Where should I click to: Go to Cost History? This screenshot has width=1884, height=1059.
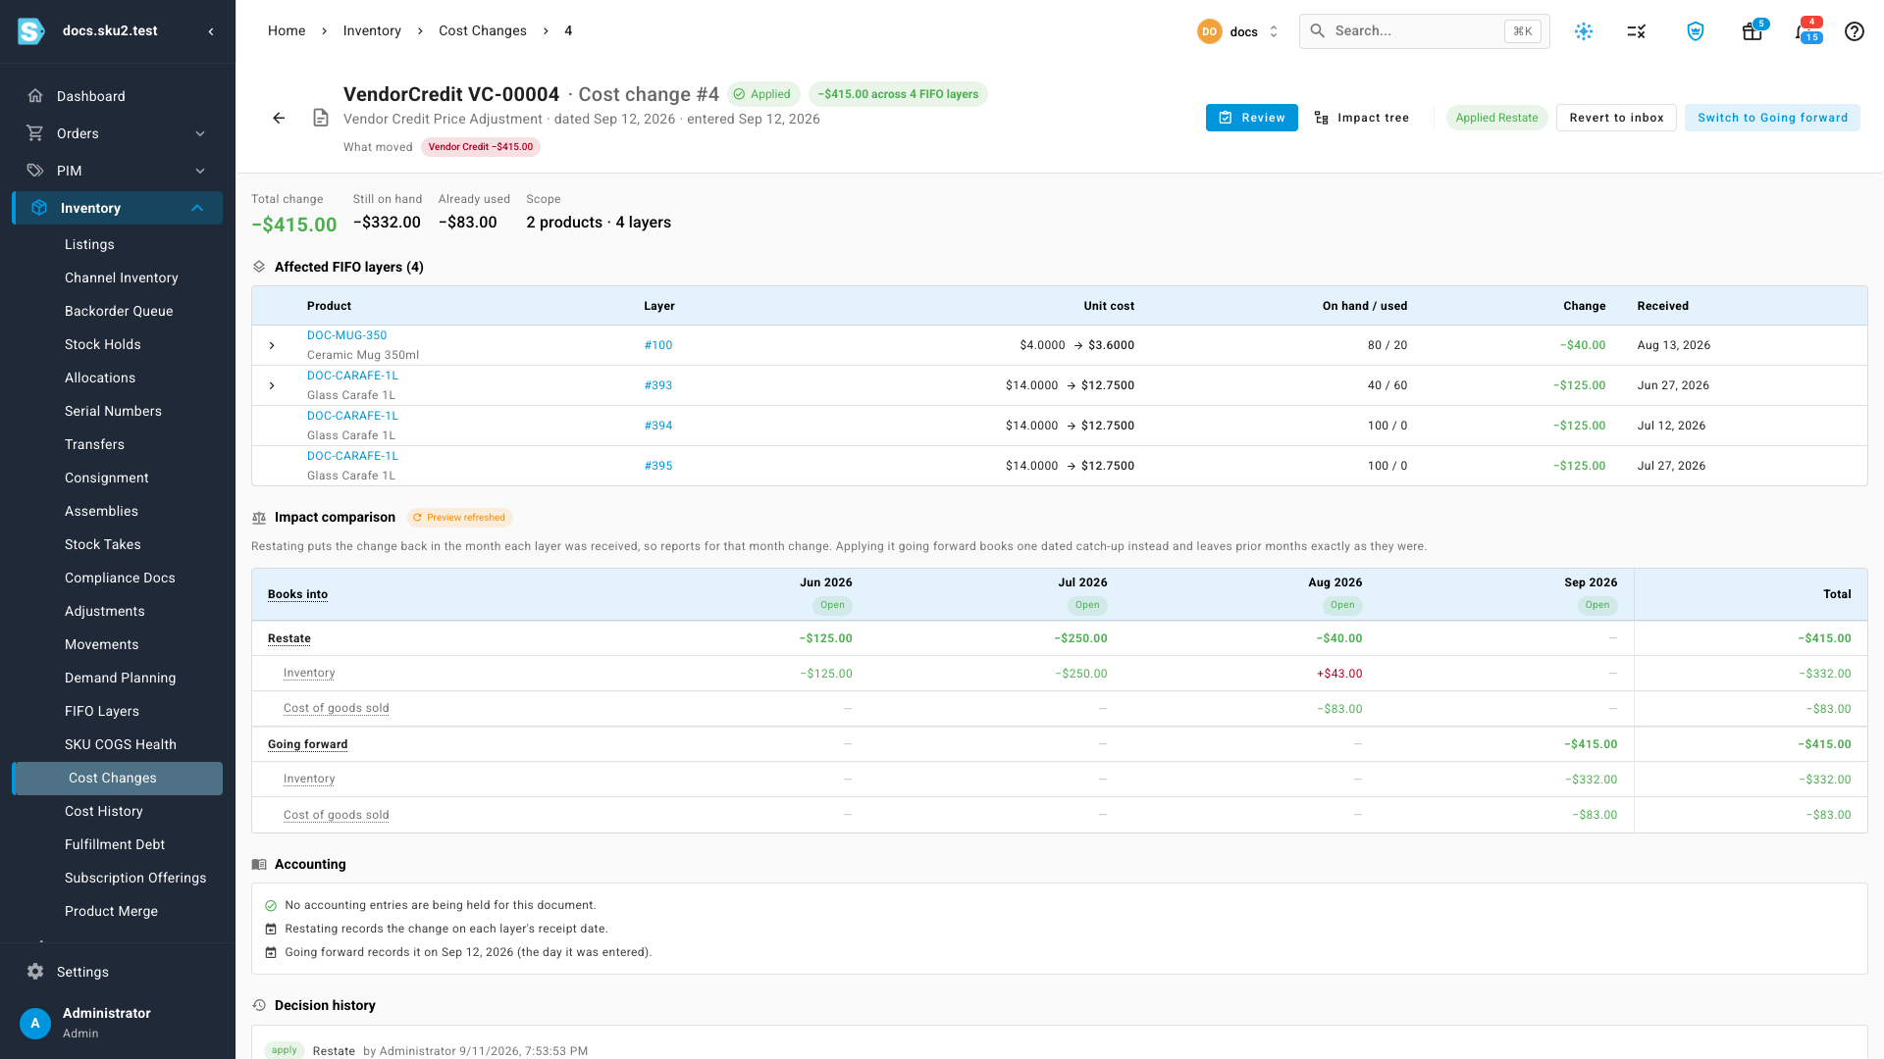(x=104, y=811)
